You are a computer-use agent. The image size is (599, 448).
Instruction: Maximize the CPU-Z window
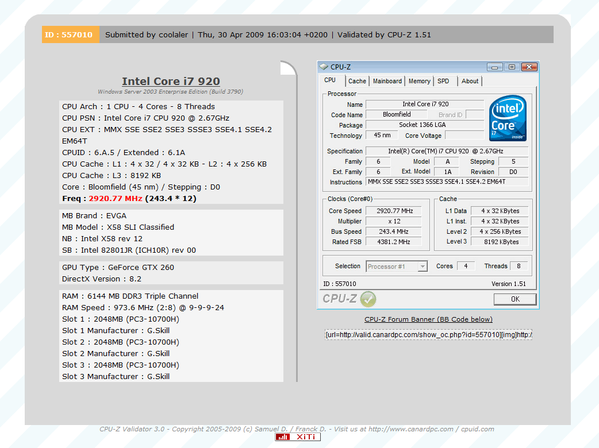[x=512, y=67]
